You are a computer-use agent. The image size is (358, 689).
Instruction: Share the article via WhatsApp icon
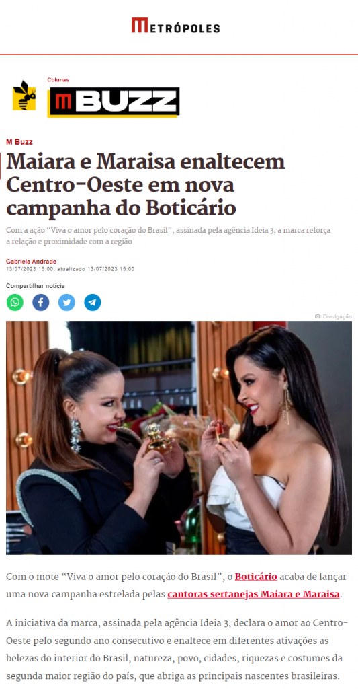coord(15,302)
